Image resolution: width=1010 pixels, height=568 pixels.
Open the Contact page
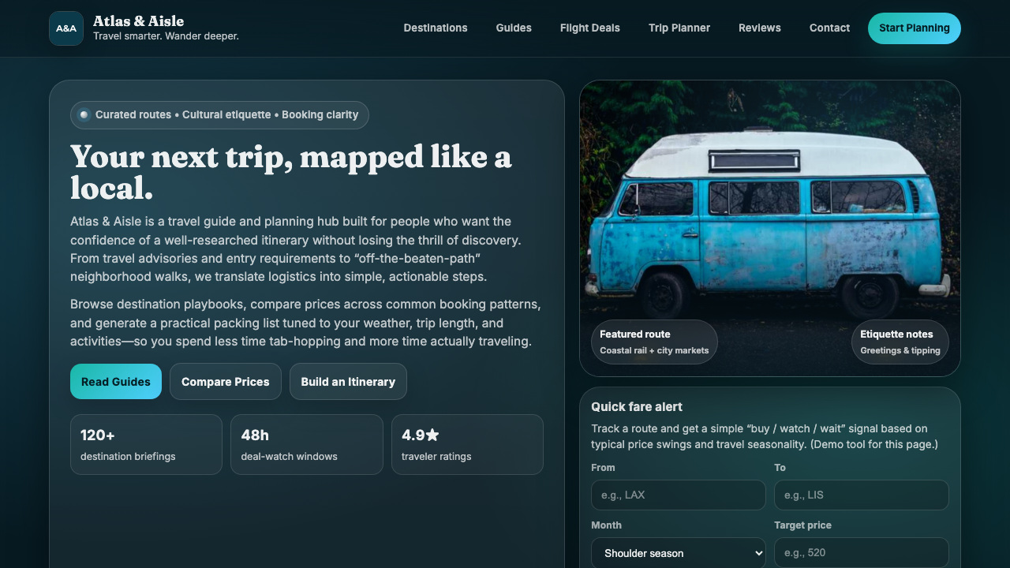(x=829, y=28)
